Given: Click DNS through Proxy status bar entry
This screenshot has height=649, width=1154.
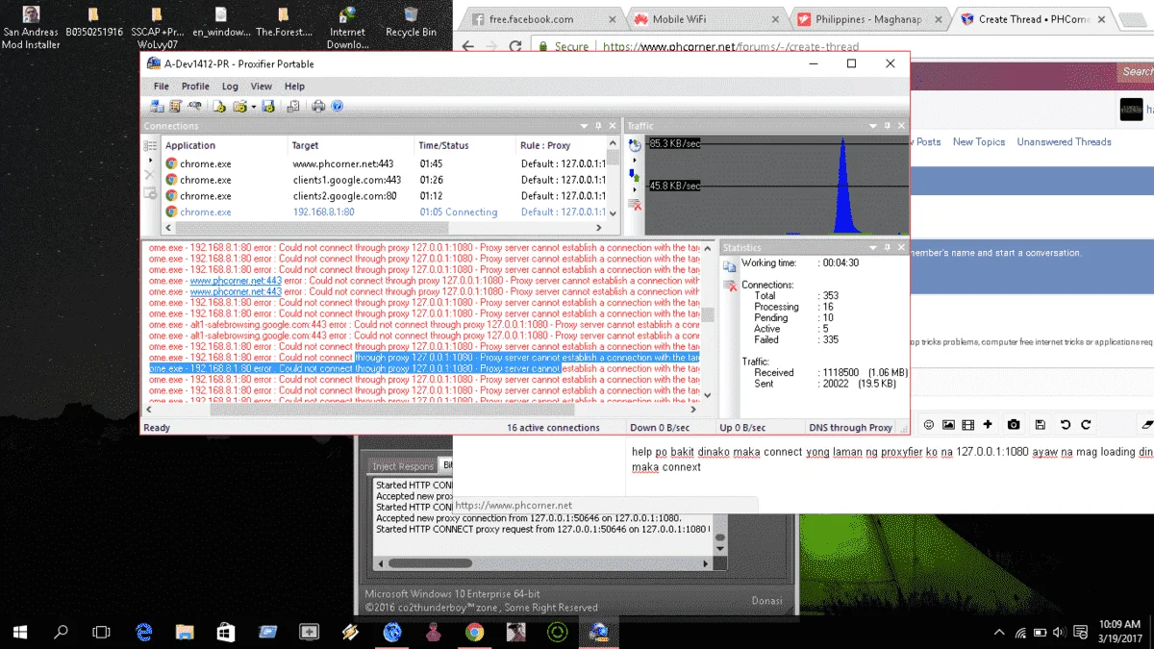Looking at the screenshot, I should point(850,428).
